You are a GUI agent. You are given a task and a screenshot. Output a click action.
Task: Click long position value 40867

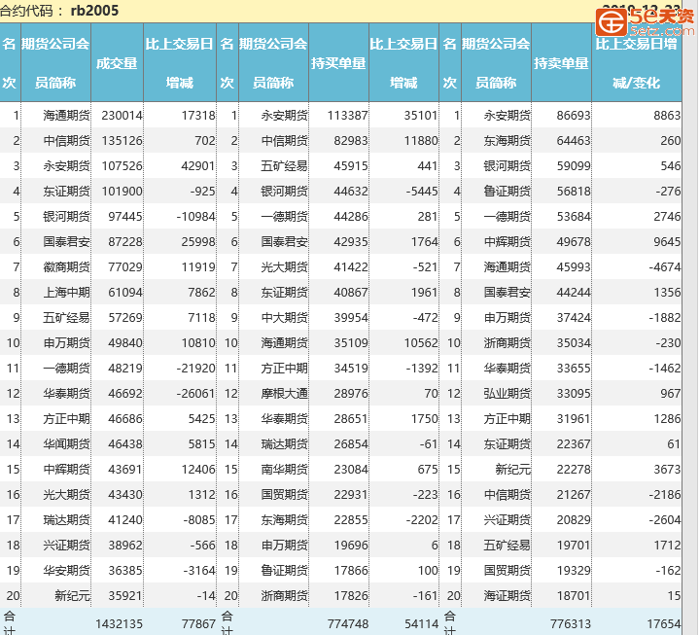(351, 293)
